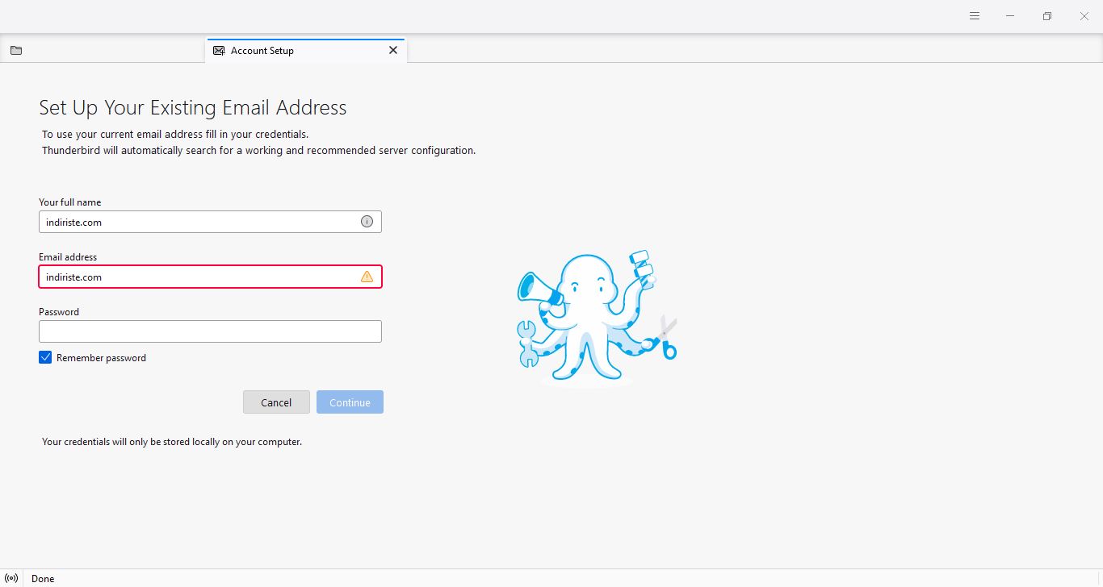Focus the Email address input field
Screen dimensions: 1103x587
(210, 277)
